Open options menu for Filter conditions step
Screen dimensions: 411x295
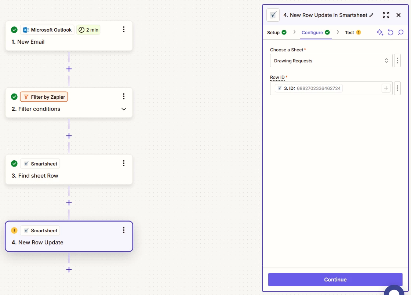[x=124, y=96]
